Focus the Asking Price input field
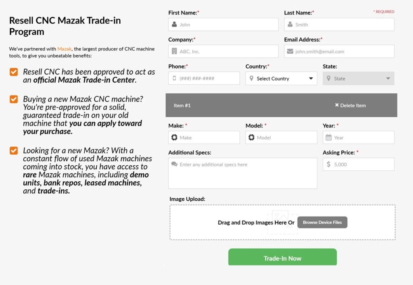 (359, 164)
